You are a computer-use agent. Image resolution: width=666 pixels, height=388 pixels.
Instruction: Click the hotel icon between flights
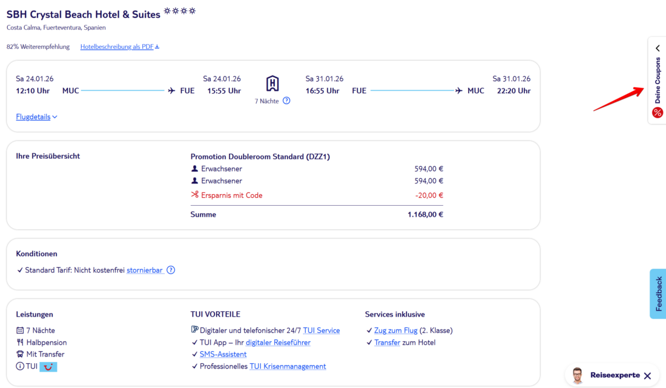point(272,84)
